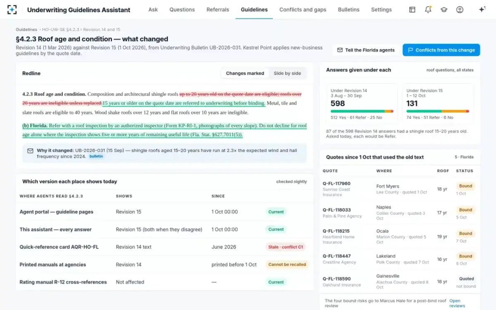Screen dimensions: 496x310
Task: Click Conflicts from this change button
Action: pos(441,50)
